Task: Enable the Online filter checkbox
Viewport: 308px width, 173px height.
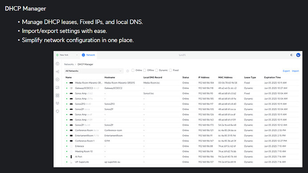Action: click(x=133, y=70)
